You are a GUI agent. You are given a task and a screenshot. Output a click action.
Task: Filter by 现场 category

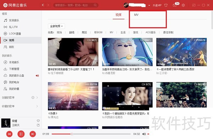(59, 32)
